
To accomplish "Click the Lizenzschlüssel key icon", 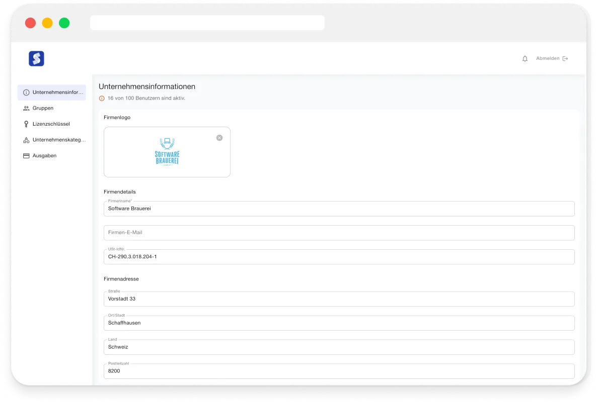I will coord(26,124).
